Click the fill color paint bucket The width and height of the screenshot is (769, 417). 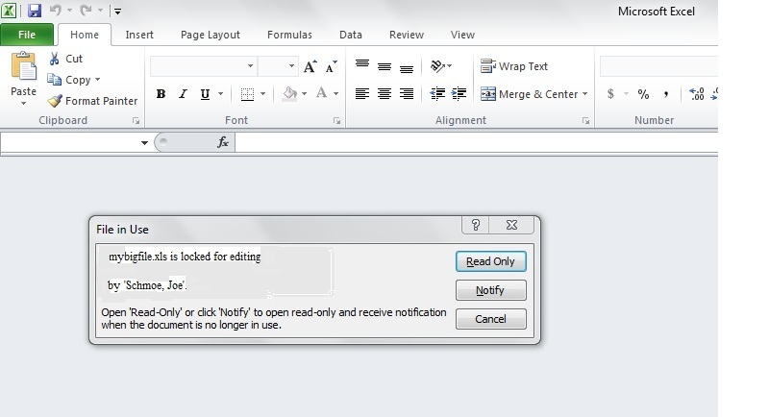pyautogui.click(x=288, y=94)
